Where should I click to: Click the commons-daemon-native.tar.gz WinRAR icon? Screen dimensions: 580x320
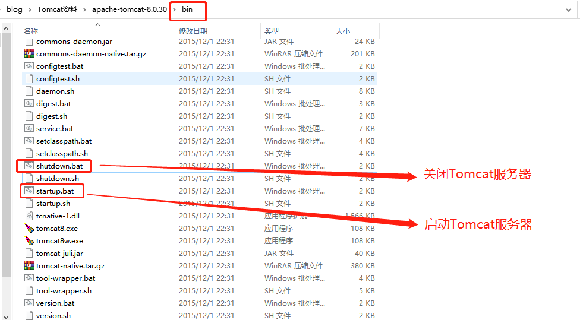[29, 53]
